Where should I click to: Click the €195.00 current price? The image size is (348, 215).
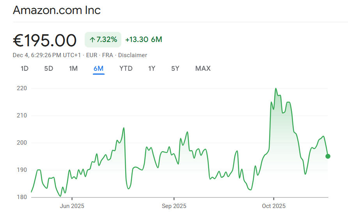point(45,40)
